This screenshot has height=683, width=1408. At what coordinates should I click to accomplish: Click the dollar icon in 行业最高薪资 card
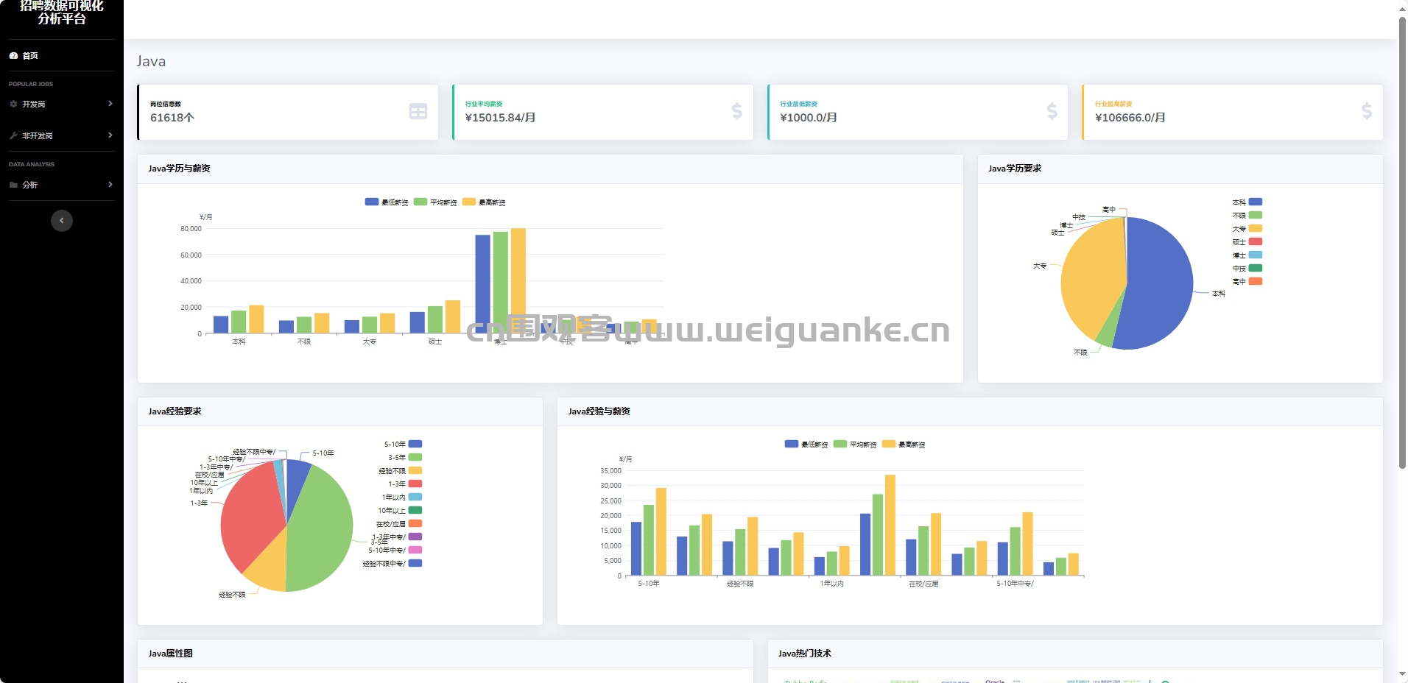1367,111
